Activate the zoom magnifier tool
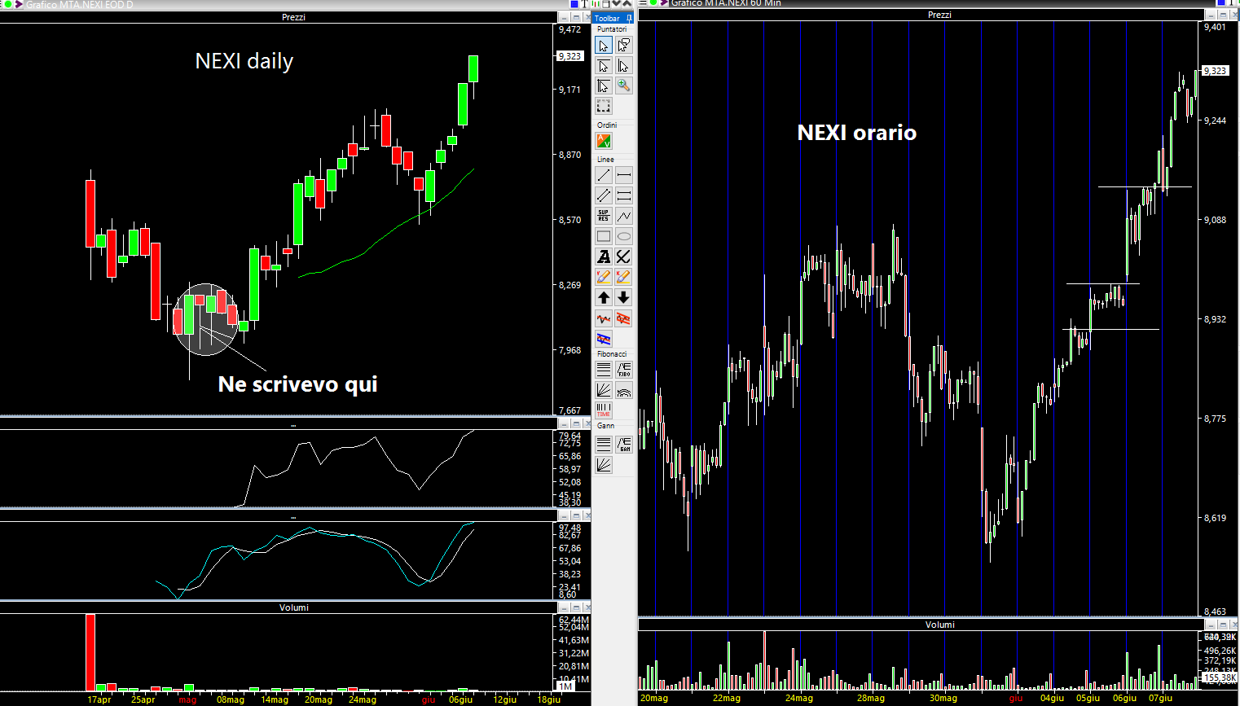This screenshot has width=1240, height=706. pos(624,86)
